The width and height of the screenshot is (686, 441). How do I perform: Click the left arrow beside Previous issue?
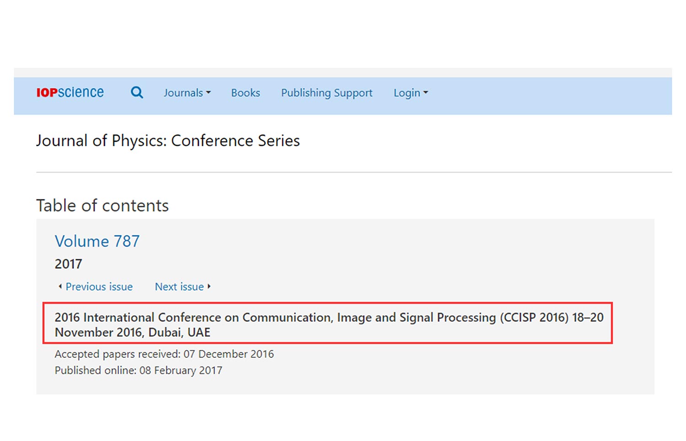click(60, 287)
